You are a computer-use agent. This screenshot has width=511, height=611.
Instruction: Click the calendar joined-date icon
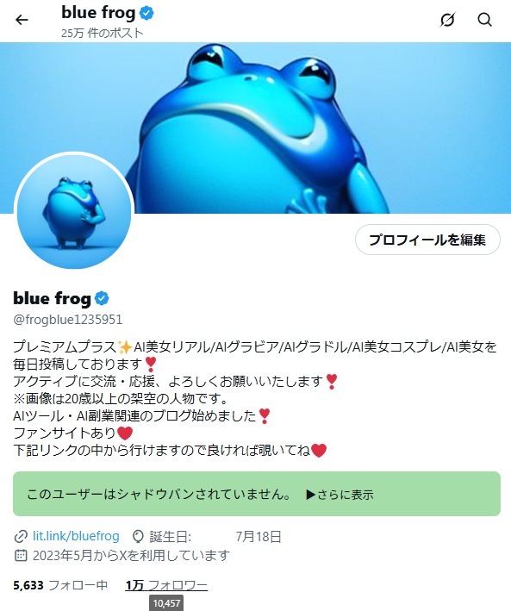tap(21, 555)
